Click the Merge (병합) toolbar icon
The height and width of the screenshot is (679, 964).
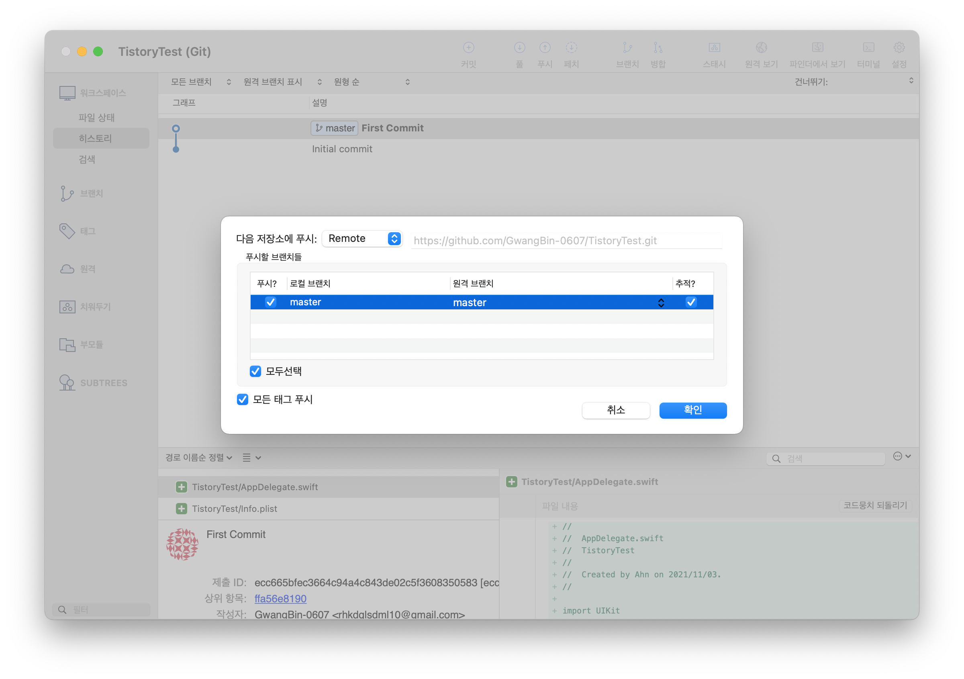point(658,48)
